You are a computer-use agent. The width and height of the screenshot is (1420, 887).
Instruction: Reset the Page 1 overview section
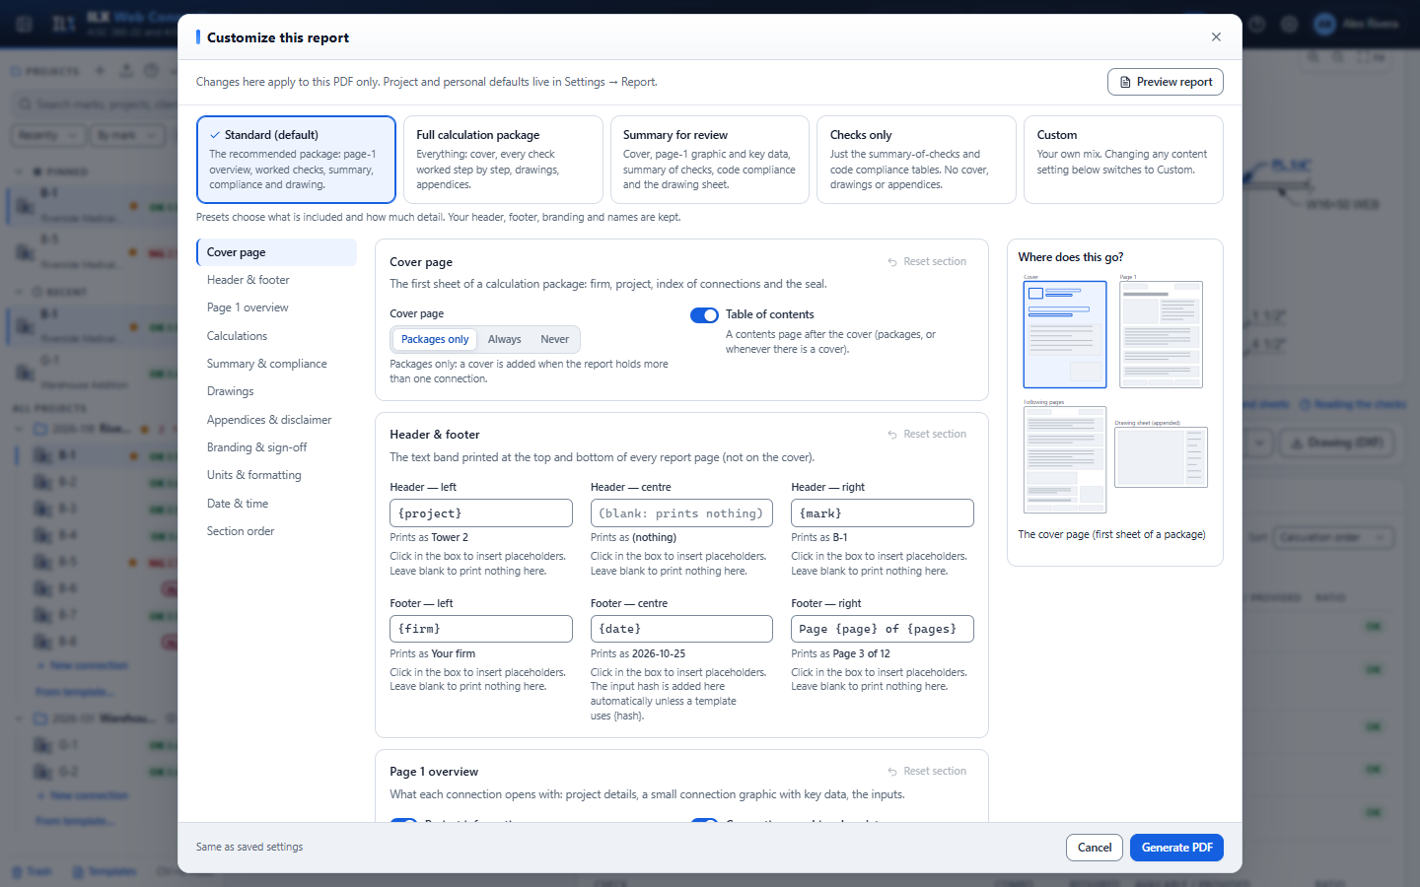click(927, 771)
